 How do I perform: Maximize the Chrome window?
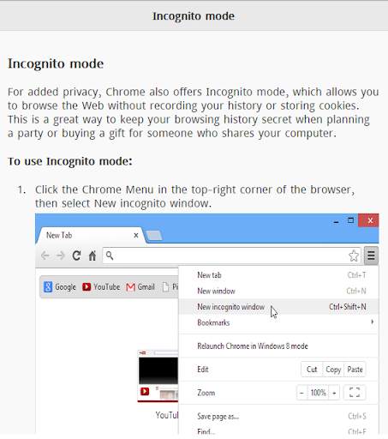coord(350,220)
